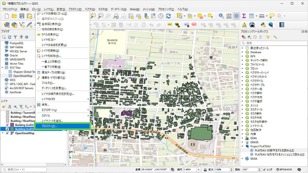Select プロパティ(P)... from context menu
The image size is (308, 173).
pyautogui.click(x=49, y=126)
